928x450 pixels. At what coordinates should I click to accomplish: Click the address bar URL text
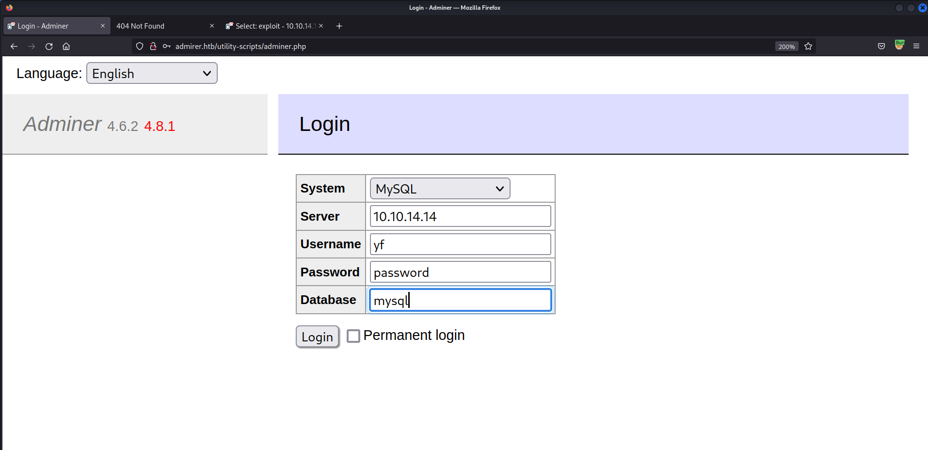[240, 47]
